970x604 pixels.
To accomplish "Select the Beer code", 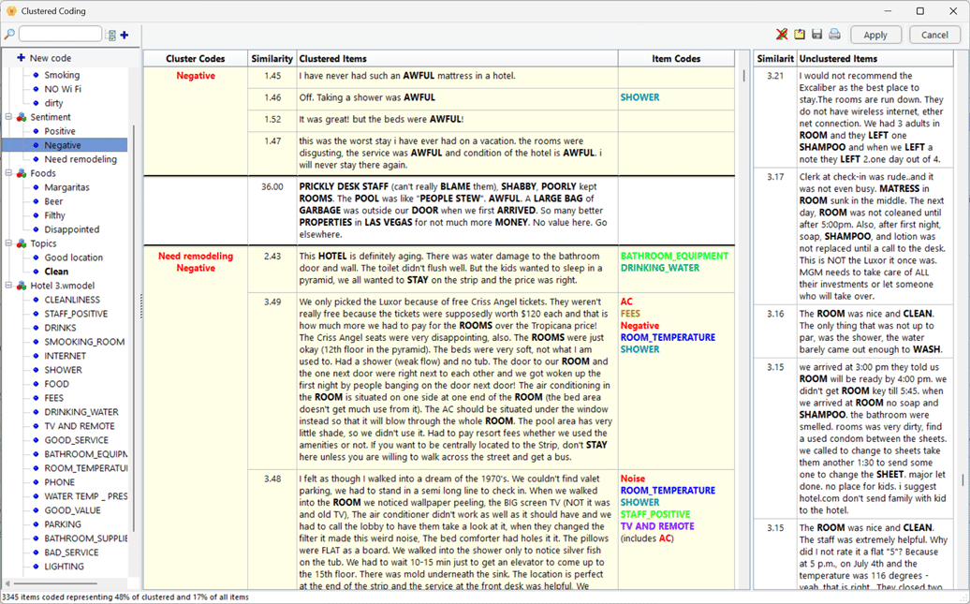I will (53, 201).
